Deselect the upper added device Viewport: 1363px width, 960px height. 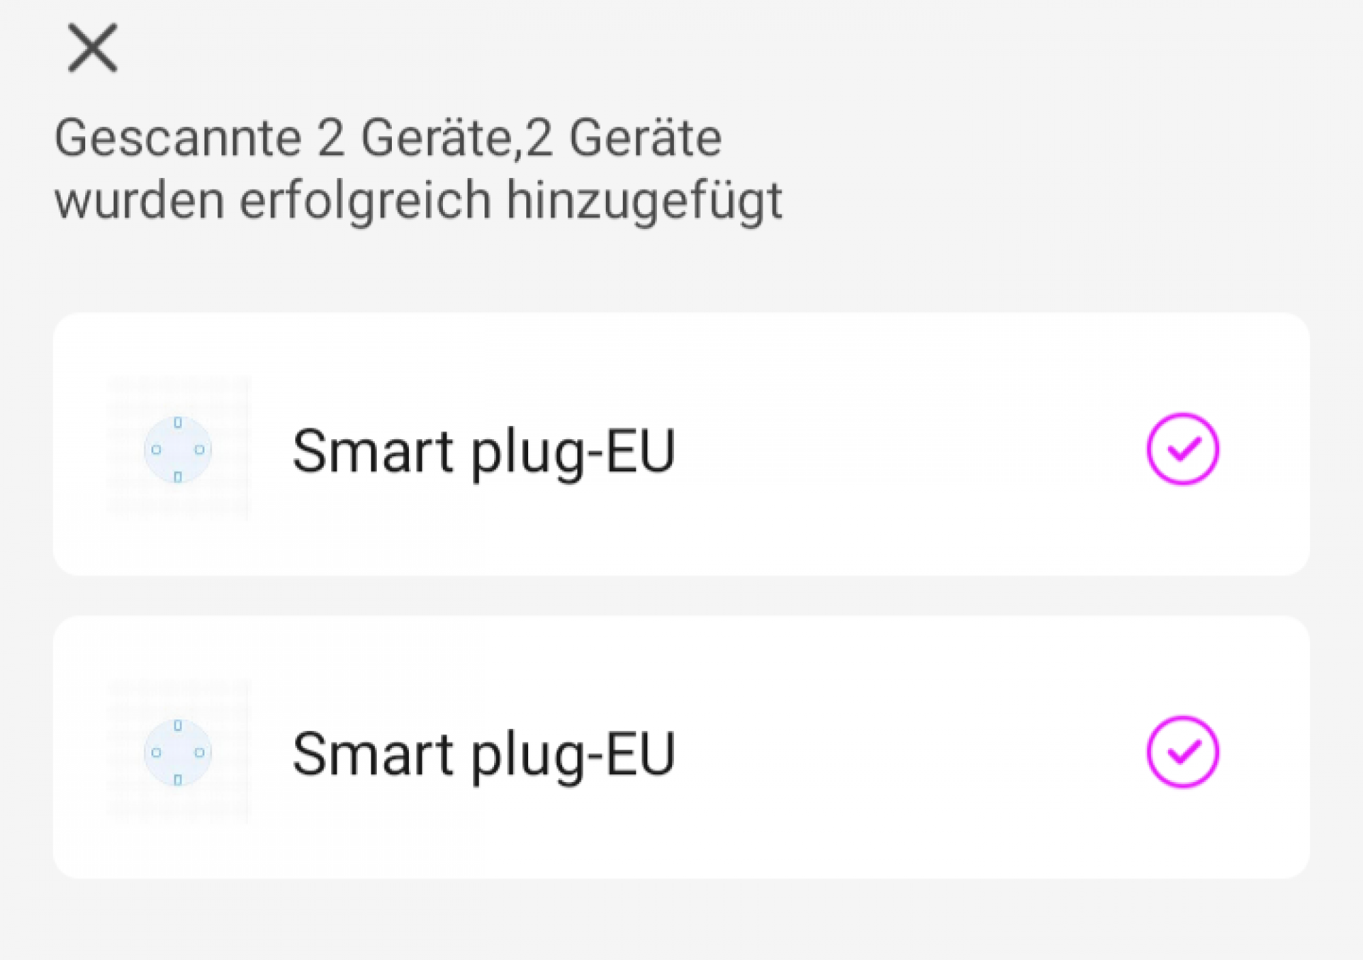(1182, 449)
